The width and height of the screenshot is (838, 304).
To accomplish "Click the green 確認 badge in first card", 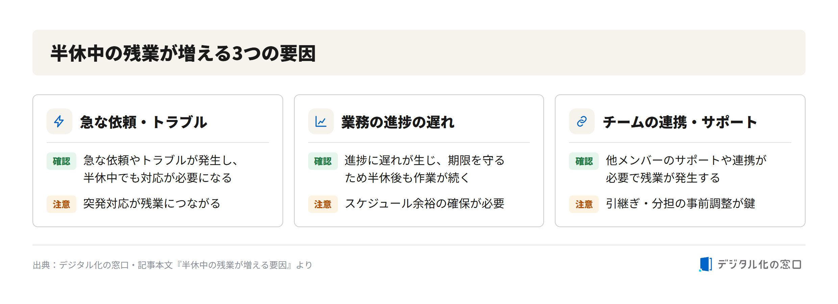I will [61, 161].
